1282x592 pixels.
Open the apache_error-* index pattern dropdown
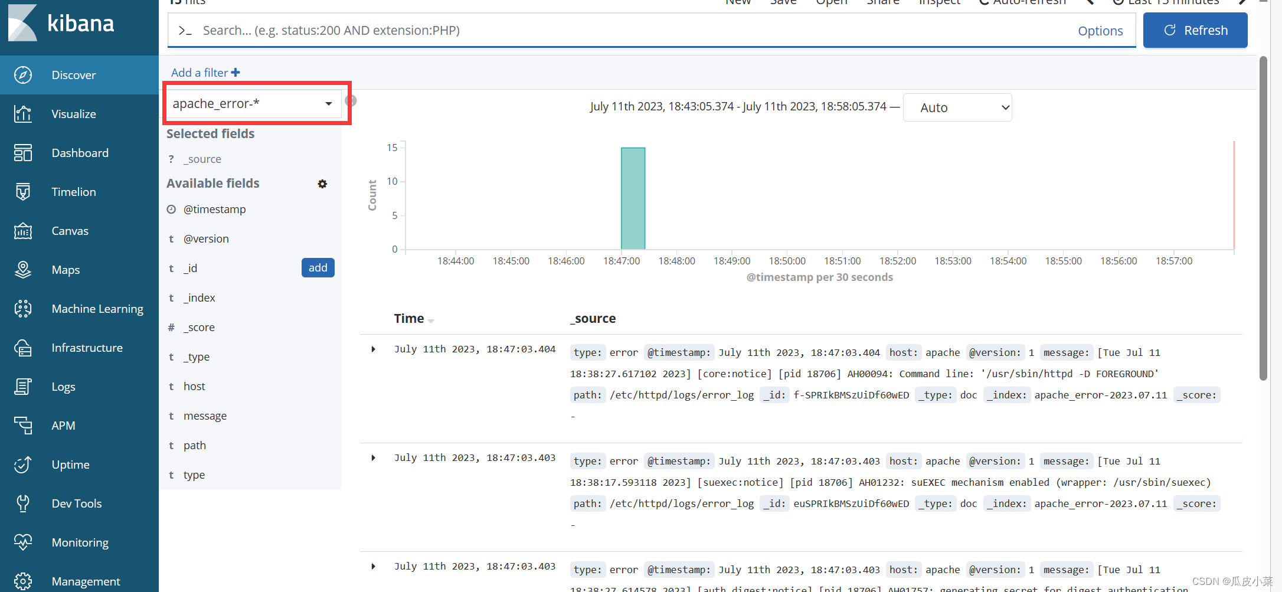click(x=254, y=104)
